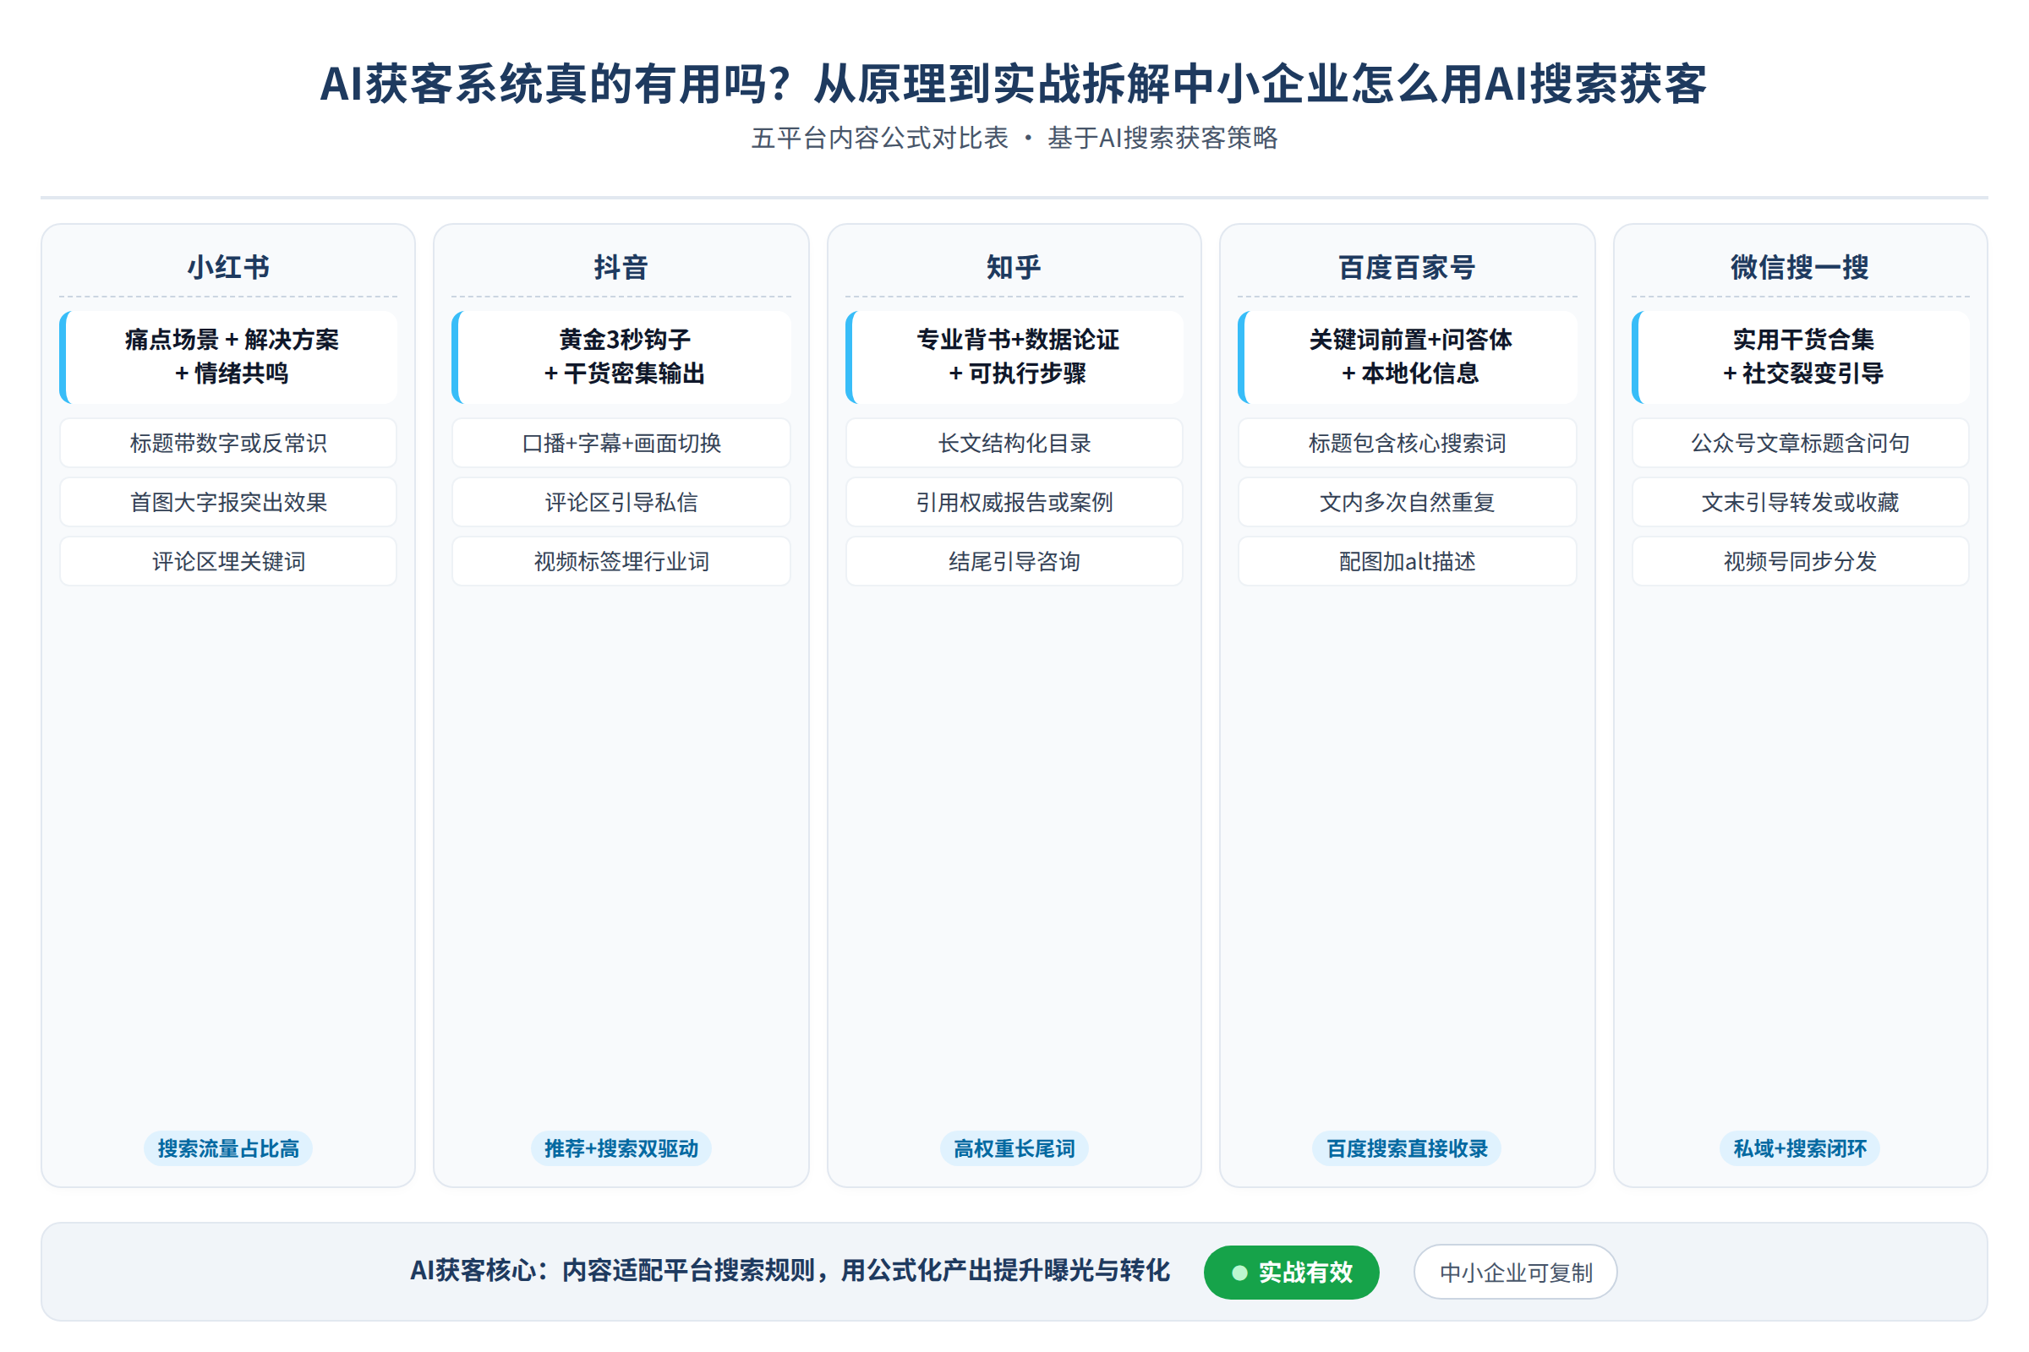Screen dimensions: 2029x1352
Task: Select the 知乎 column header
Action: tap(1014, 267)
